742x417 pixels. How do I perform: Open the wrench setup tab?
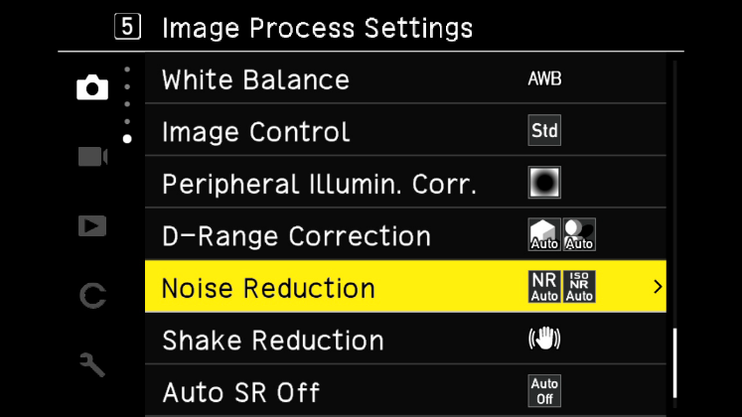click(x=92, y=364)
